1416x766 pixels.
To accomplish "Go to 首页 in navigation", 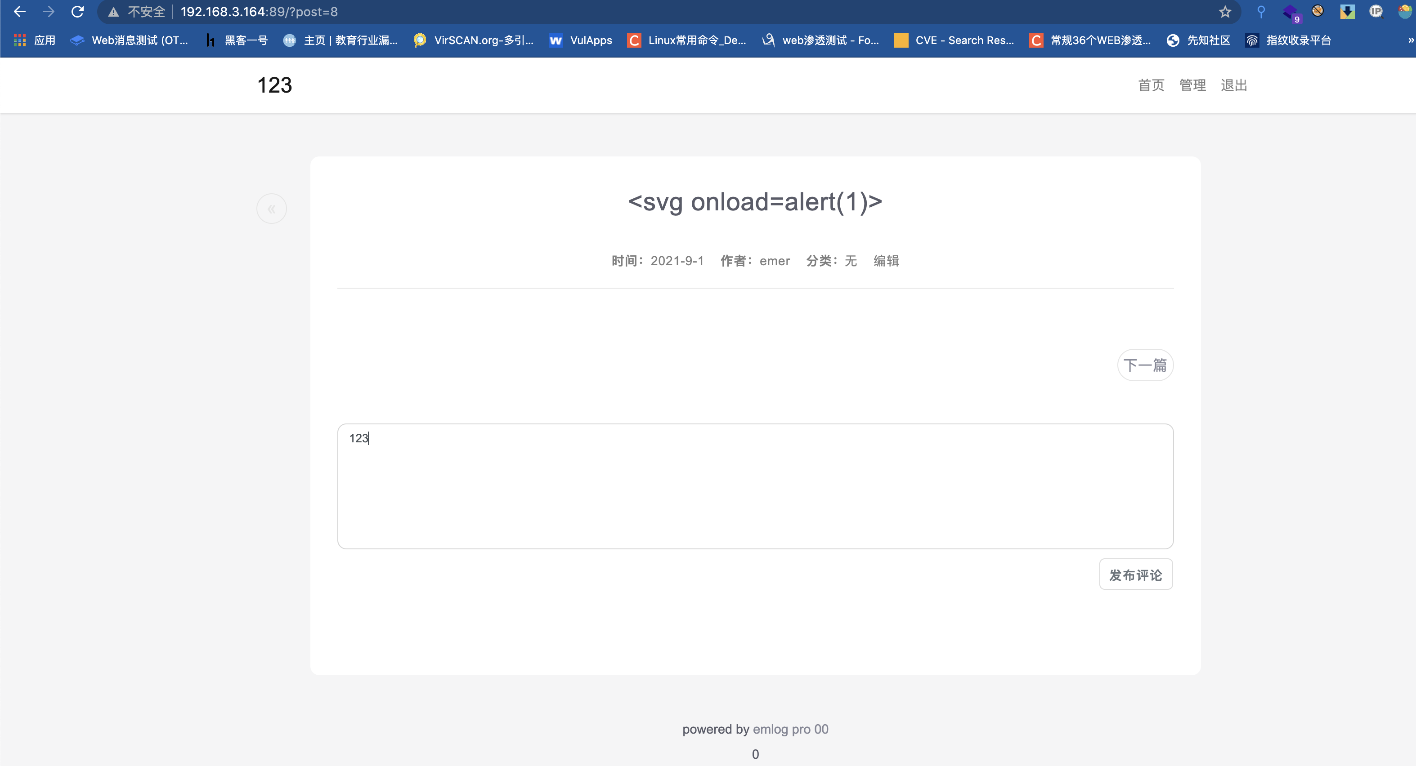I will 1151,85.
